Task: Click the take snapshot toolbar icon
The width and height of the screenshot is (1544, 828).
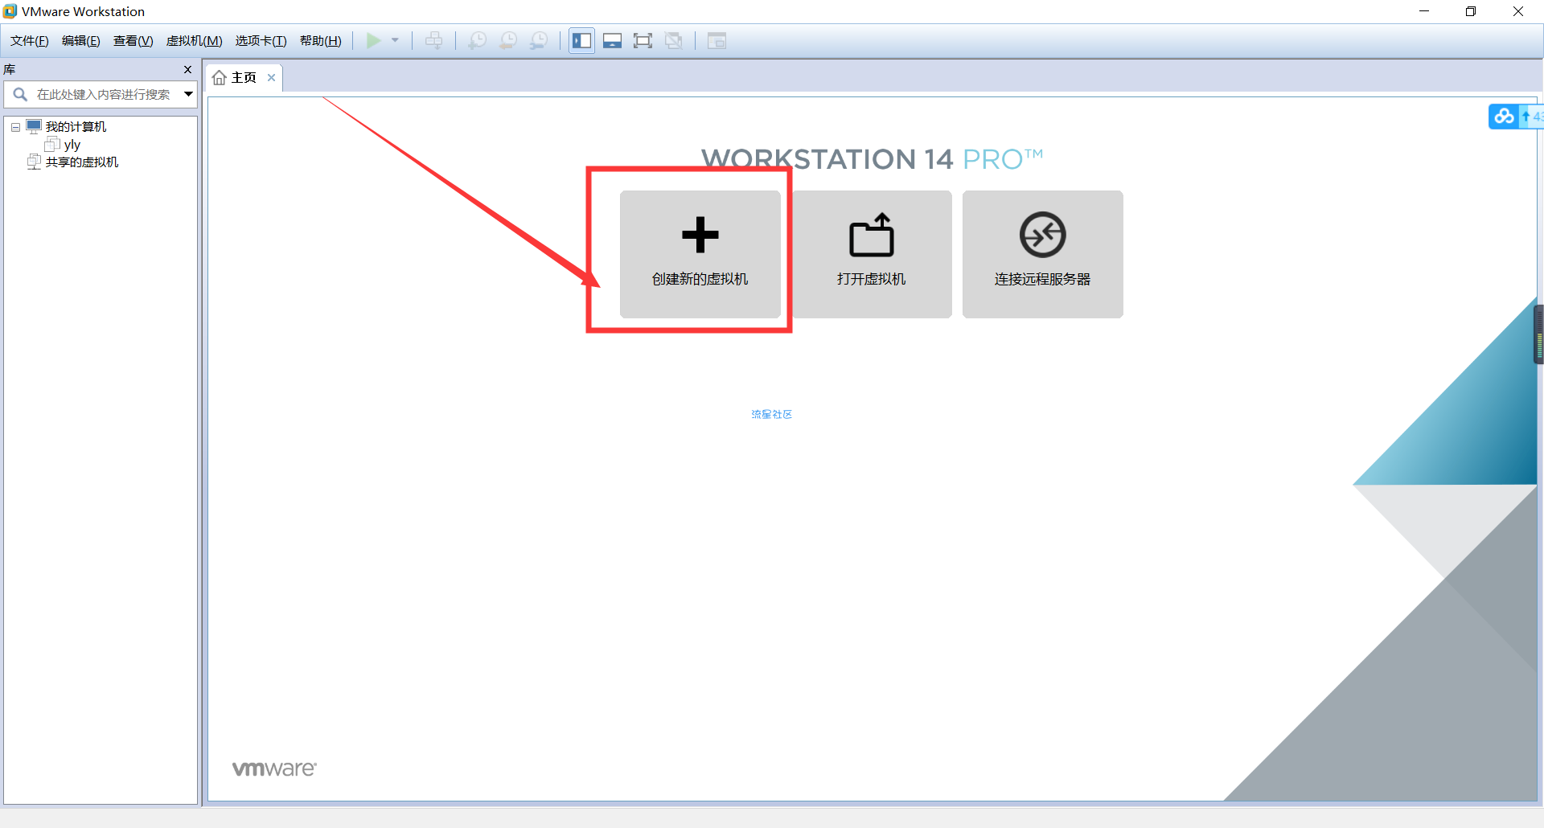Action: [x=478, y=41]
